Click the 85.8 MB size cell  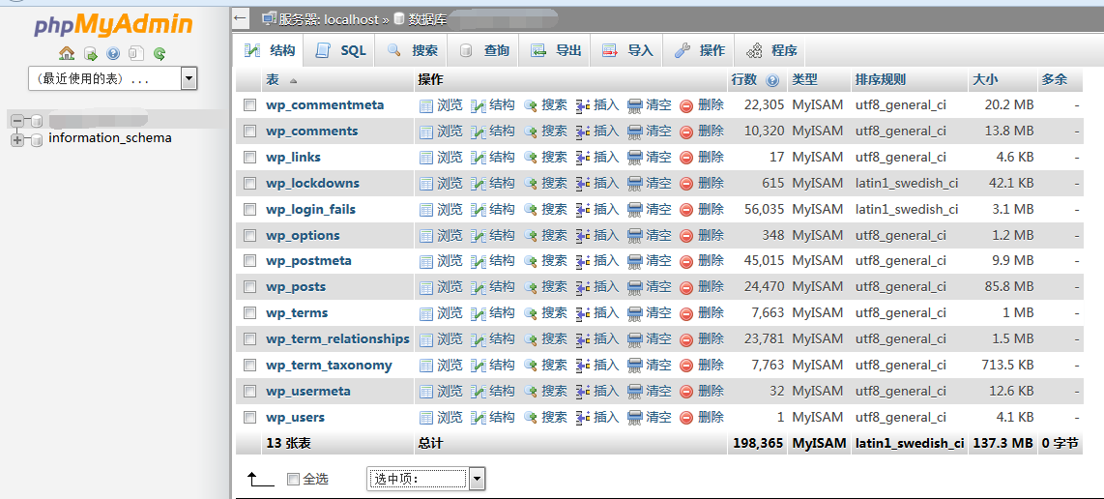click(x=1007, y=287)
